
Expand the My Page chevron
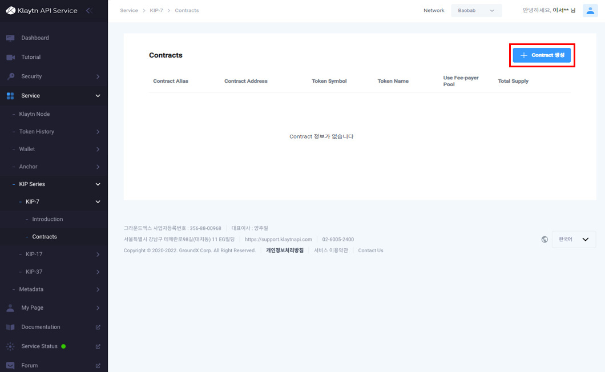(98, 308)
